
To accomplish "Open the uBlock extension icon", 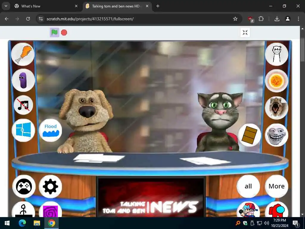I will tap(250, 19).
